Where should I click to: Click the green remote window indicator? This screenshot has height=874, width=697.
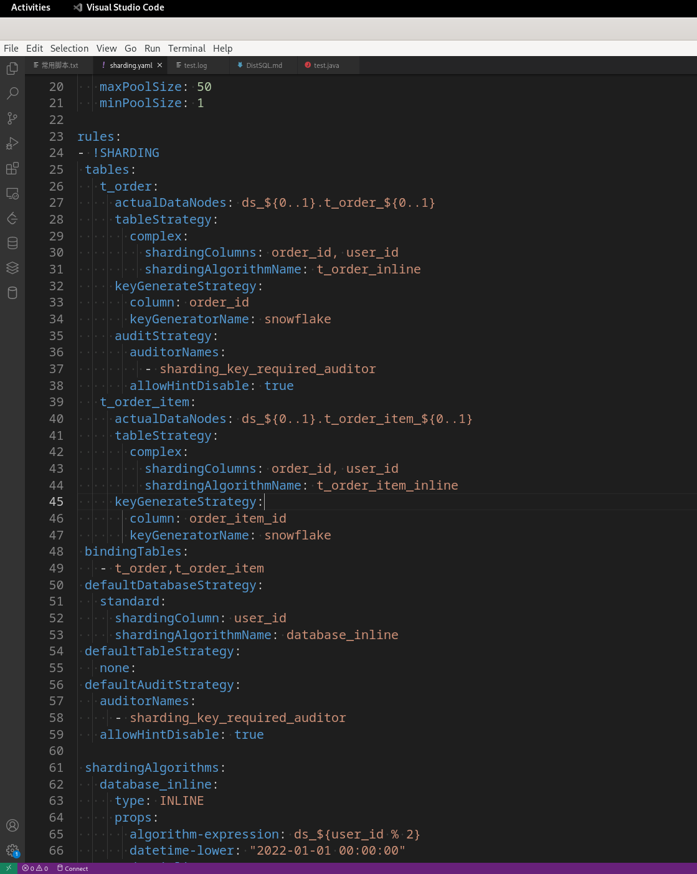9,868
